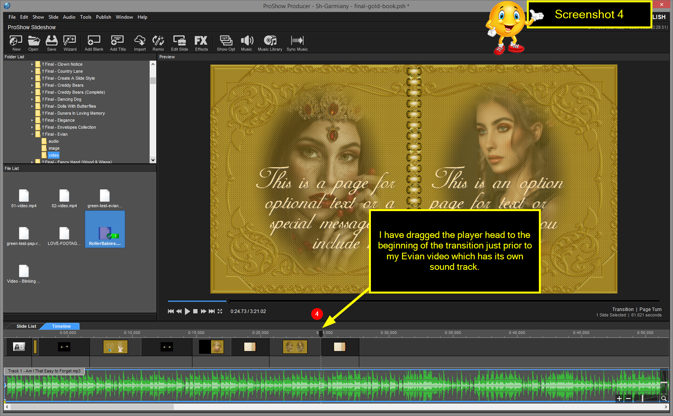Select Final - Dunera In Loving Memory folder
Image resolution: width=673 pixels, height=416 pixels.
75,114
